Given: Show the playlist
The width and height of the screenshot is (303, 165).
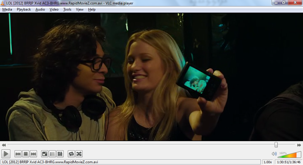Looking at the screenshot, I should (52, 154).
